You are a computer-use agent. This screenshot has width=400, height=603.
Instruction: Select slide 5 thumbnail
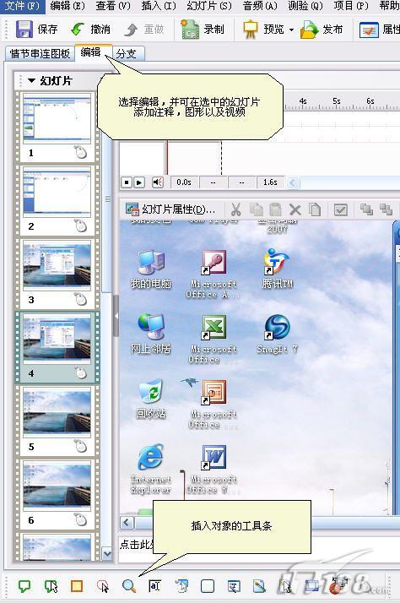point(57,412)
